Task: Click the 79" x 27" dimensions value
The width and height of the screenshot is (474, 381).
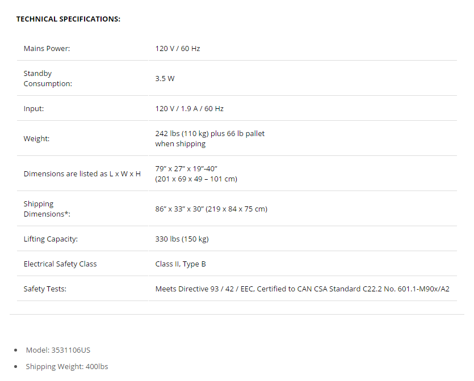Action: 196,174
